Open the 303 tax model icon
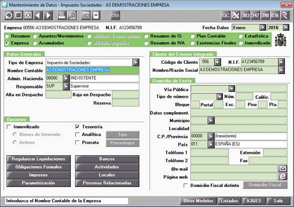This screenshot has width=294, height=207. pyautogui.click(x=246, y=15)
